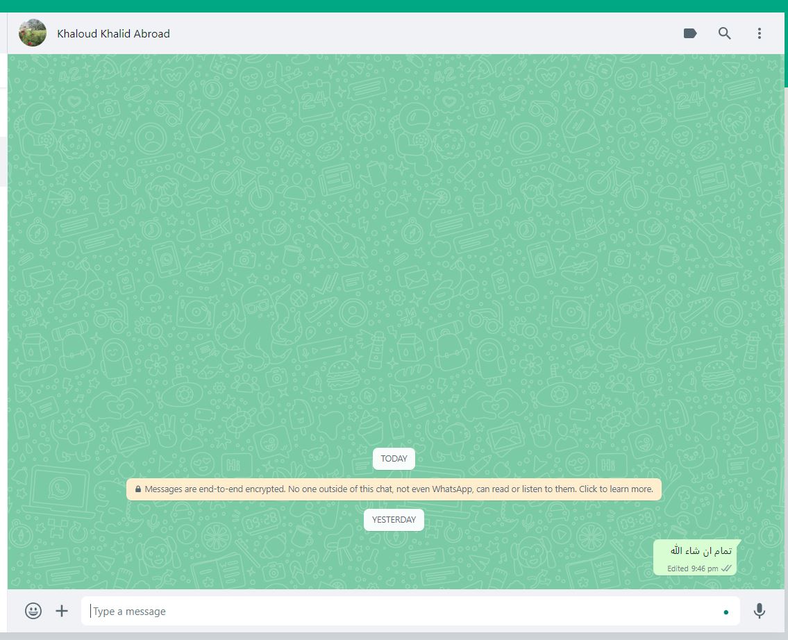Click the Edited 9:46 pm timestamp

(x=692, y=569)
